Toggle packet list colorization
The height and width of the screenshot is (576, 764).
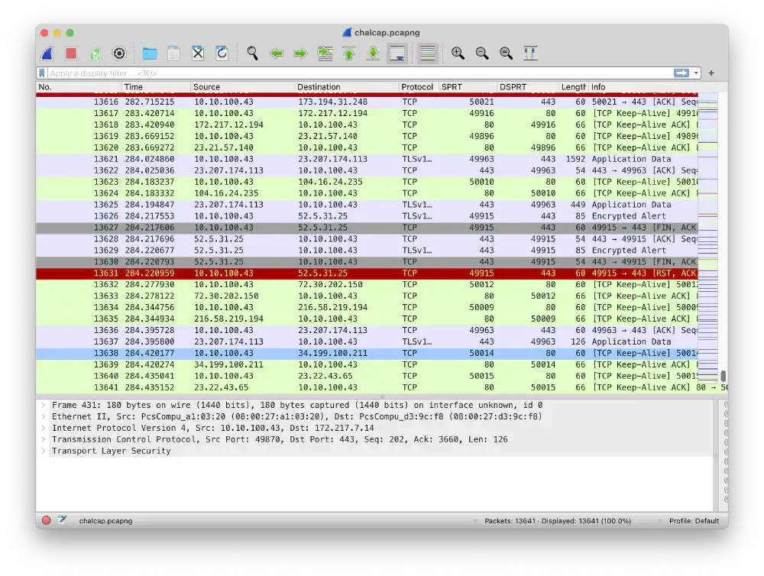click(427, 53)
